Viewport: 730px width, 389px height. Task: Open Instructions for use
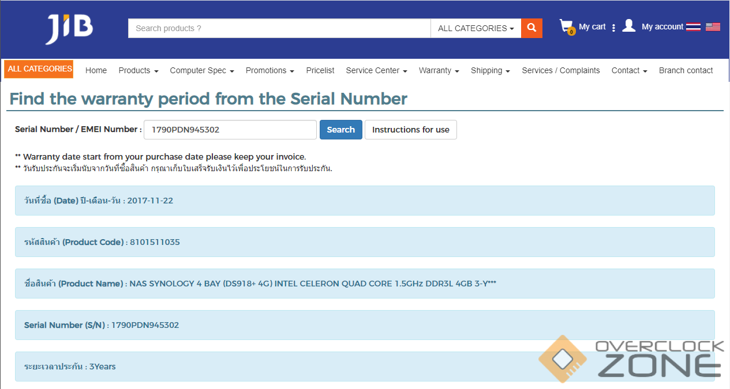pyautogui.click(x=411, y=130)
